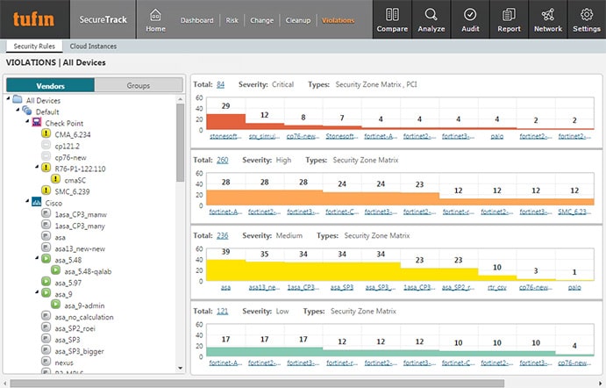Open the High total 260 link
Screen dimensions: 606x388
[222, 160]
